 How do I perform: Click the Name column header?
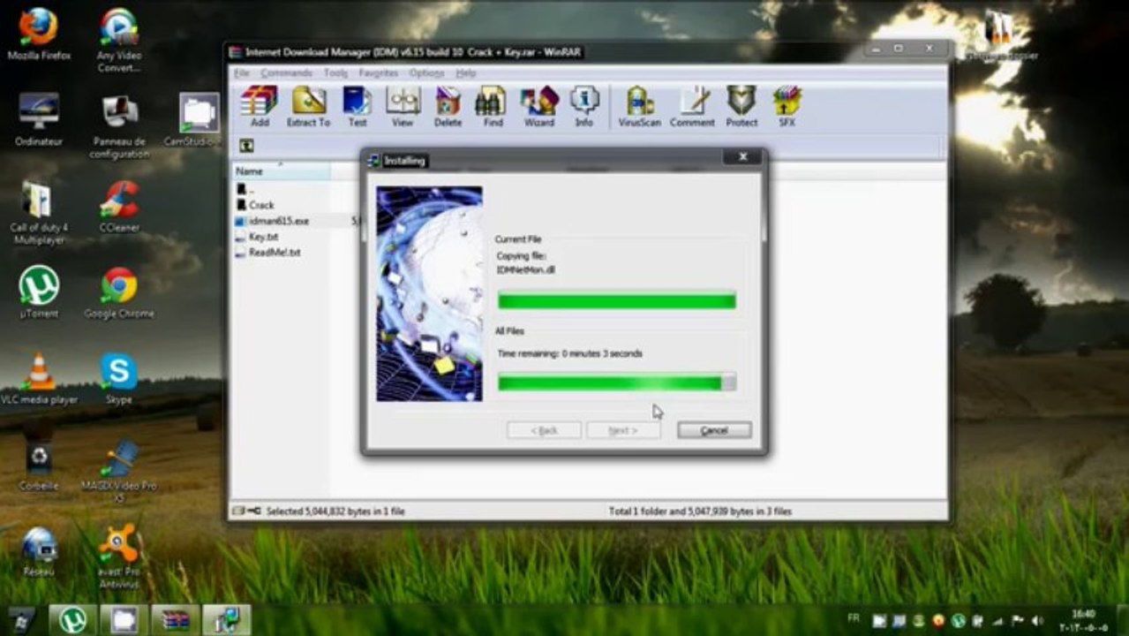coord(281,171)
